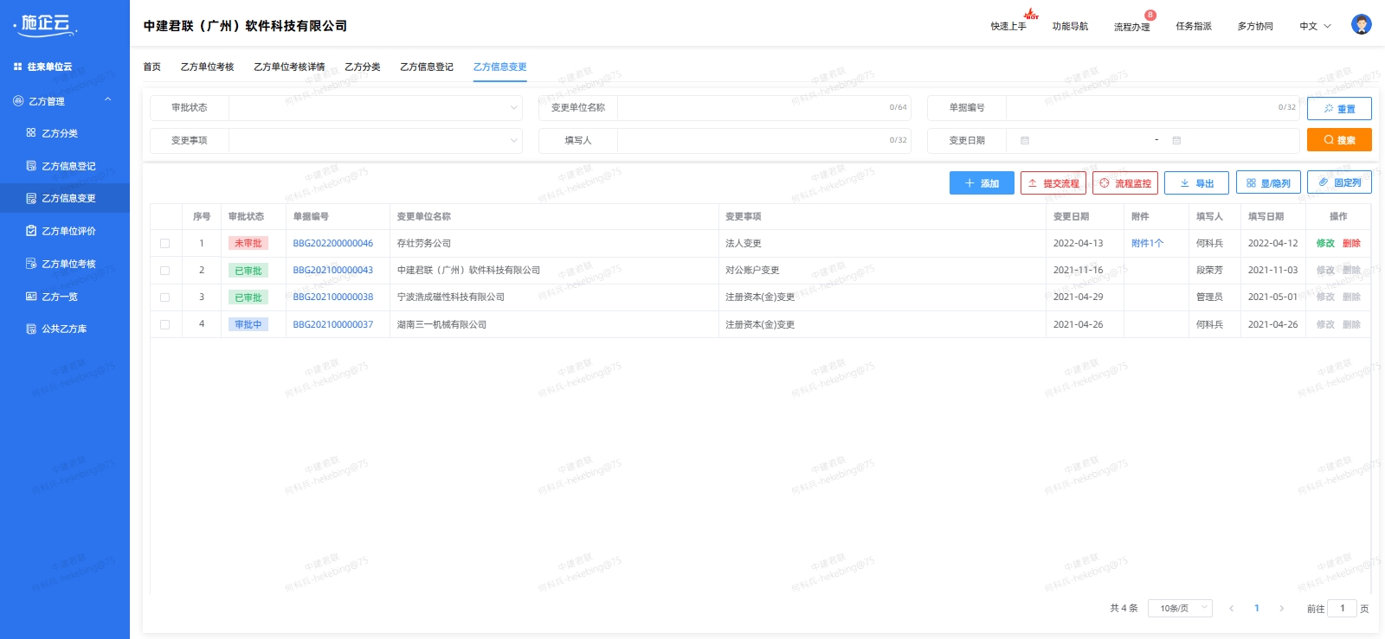
Task: Click the orange 搜索 button
Action: pos(1339,140)
